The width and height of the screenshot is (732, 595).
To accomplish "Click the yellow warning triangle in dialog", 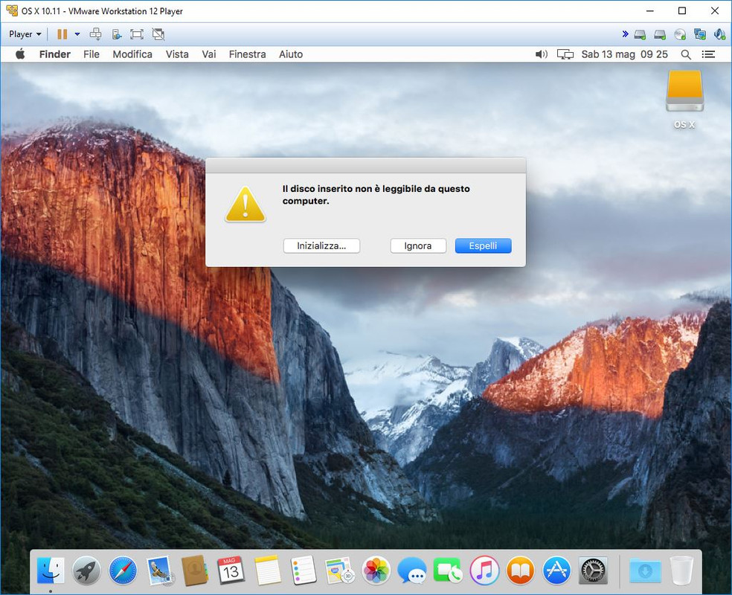I will [x=245, y=205].
